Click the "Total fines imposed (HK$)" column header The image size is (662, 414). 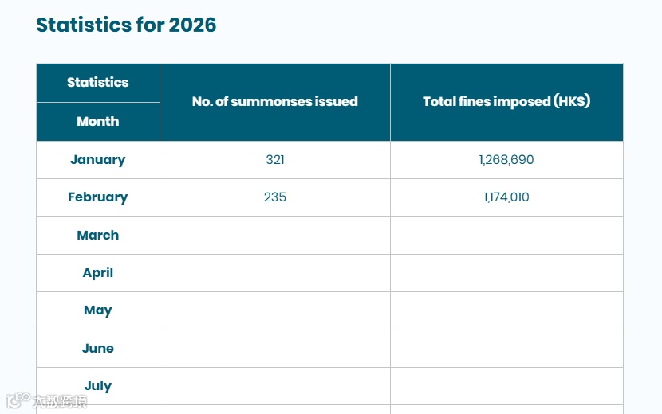click(x=506, y=102)
